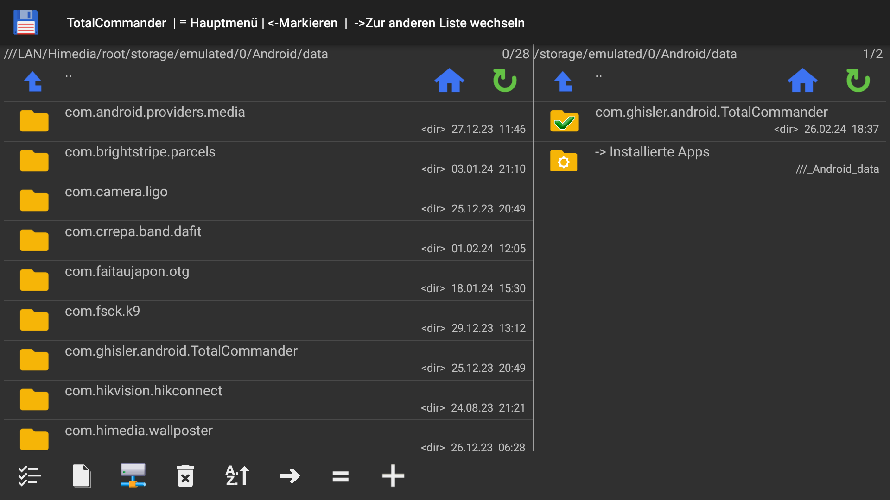The width and height of the screenshot is (890, 500).
Task: Click folder icon of com.brightstripe.parcels
Action: [x=34, y=161]
